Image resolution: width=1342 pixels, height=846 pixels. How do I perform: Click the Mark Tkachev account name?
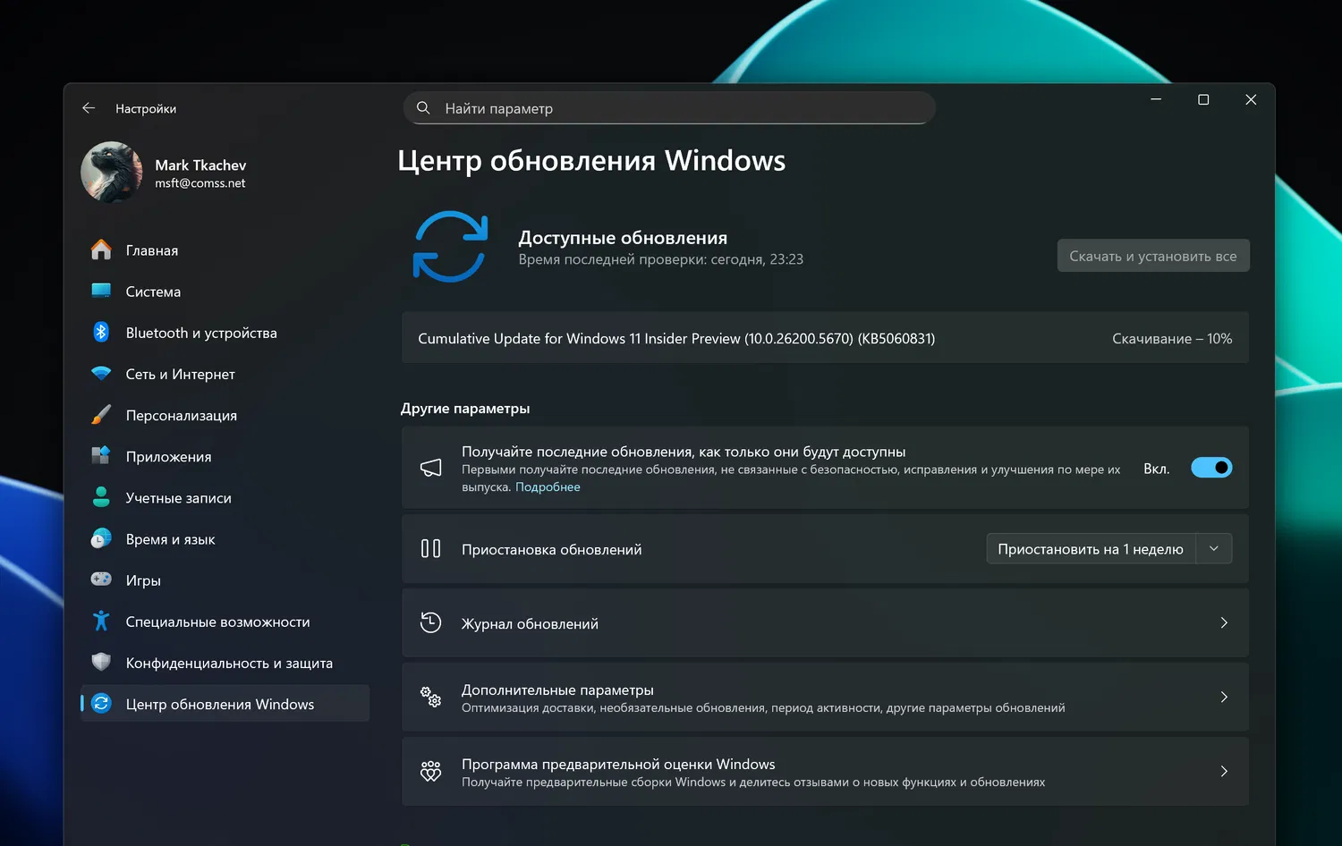200,165
